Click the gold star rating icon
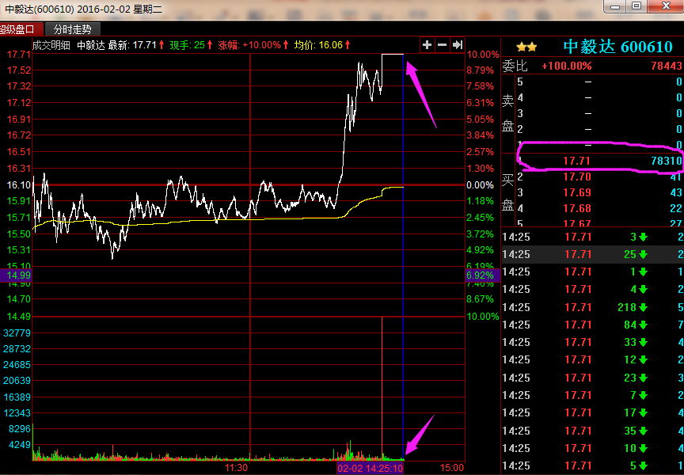Image resolution: width=684 pixels, height=475 pixels. tap(526, 47)
